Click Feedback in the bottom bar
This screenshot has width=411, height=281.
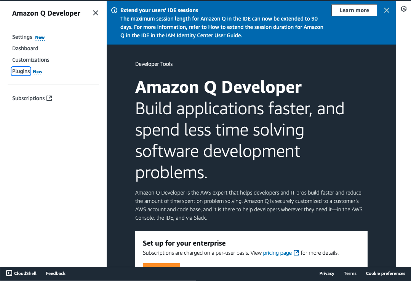55,273
